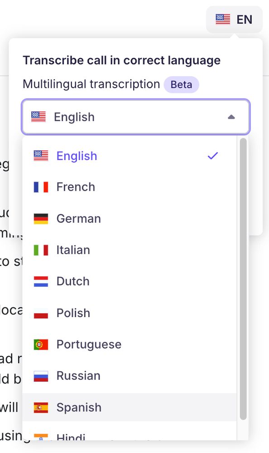Click the upward caret in language selector
This screenshot has height=453, width=269.
pyautogui.click(x=231, y=117)
